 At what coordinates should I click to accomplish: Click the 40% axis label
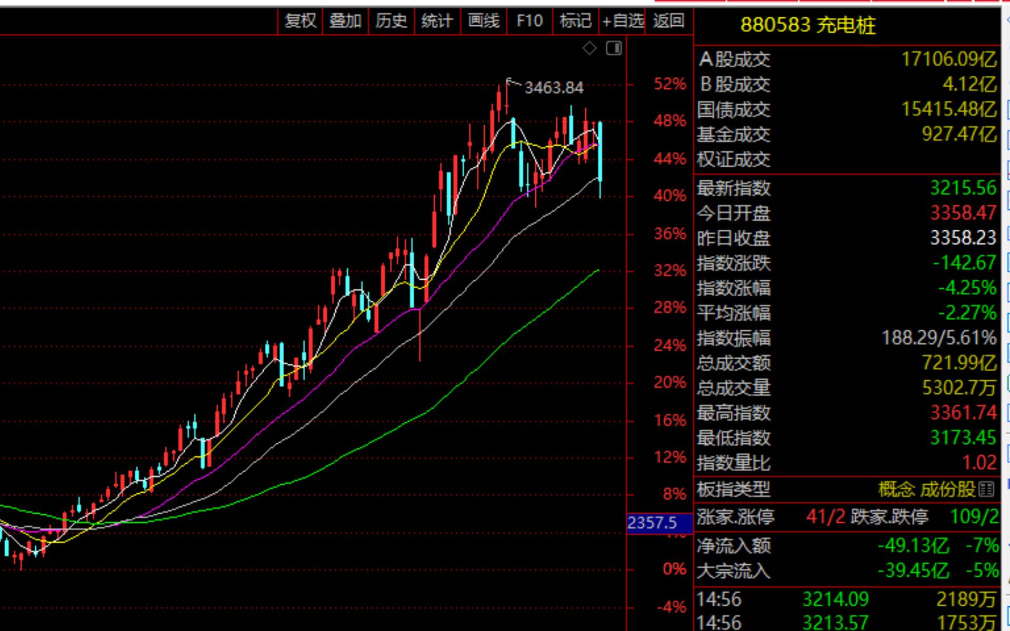click(x=670, y=196)
